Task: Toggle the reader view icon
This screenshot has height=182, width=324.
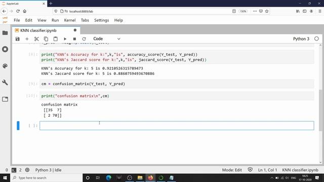Action: (234, 11)
